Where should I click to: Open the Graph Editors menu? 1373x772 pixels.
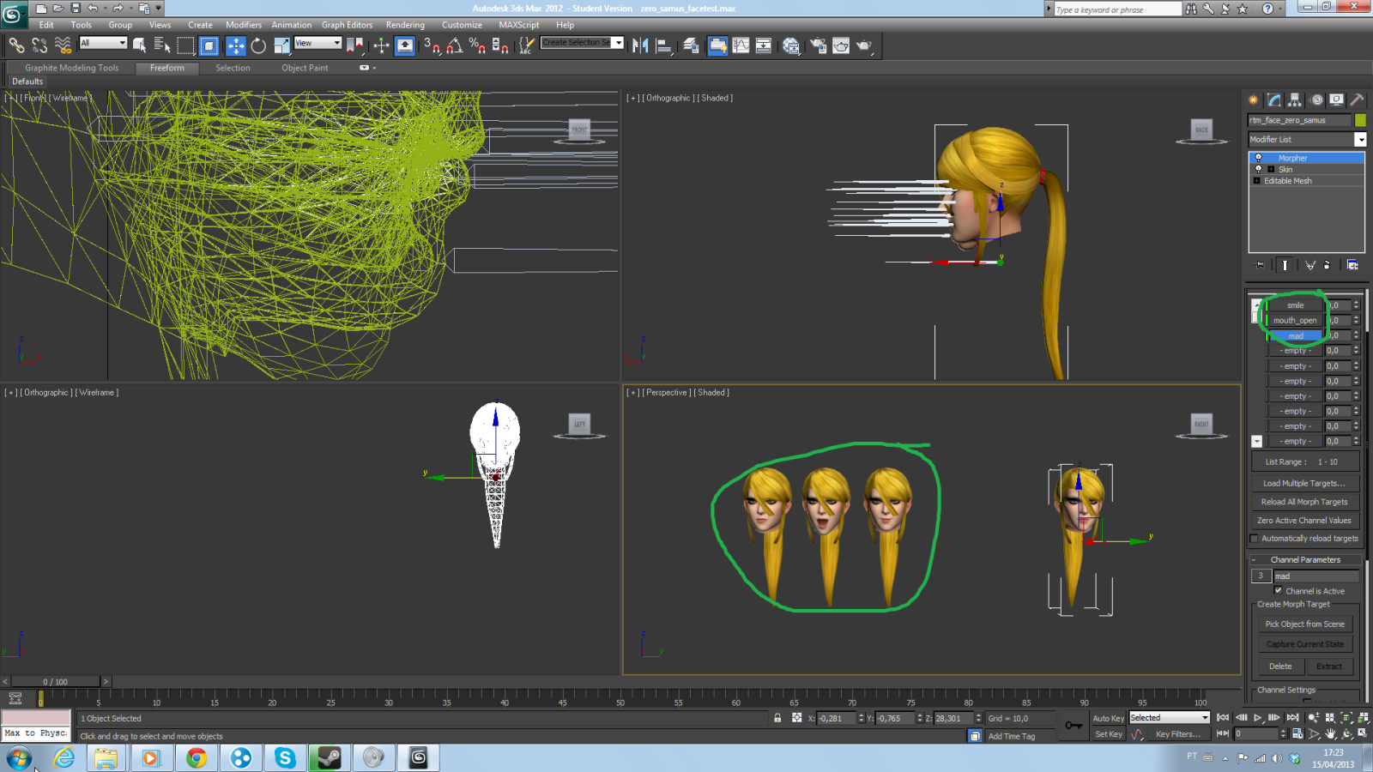(x=348, y=25)
